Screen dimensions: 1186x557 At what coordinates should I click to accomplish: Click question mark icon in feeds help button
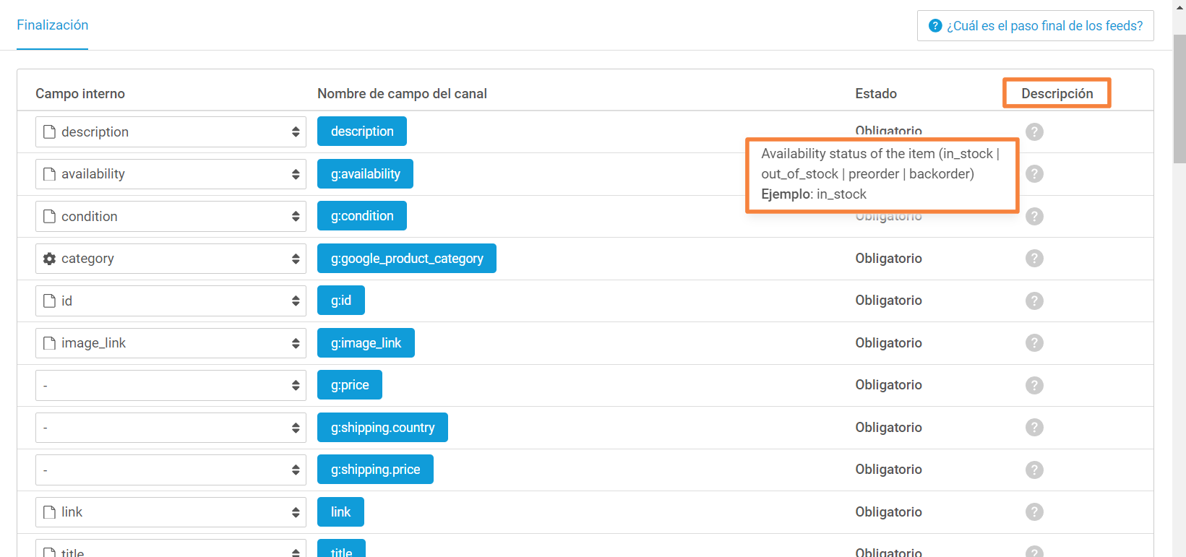pos(935,26)
